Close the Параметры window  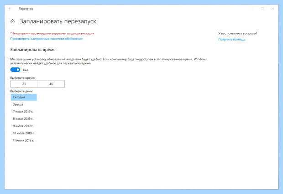click(273, 9)
